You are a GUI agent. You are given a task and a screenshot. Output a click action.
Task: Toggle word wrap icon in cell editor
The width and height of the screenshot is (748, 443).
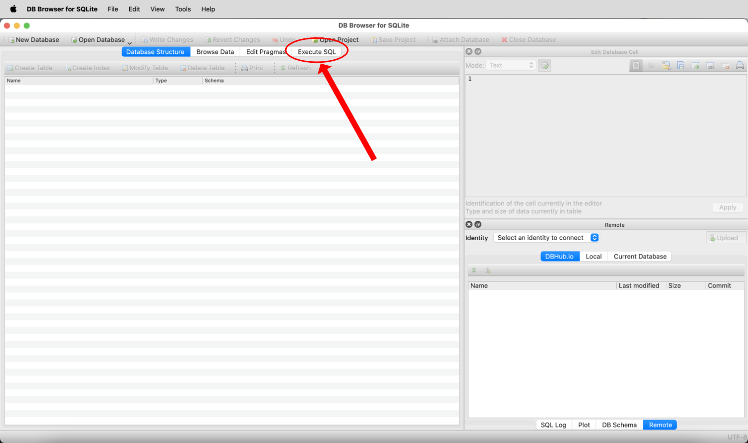pyautogui.click(x=651, y=66)
